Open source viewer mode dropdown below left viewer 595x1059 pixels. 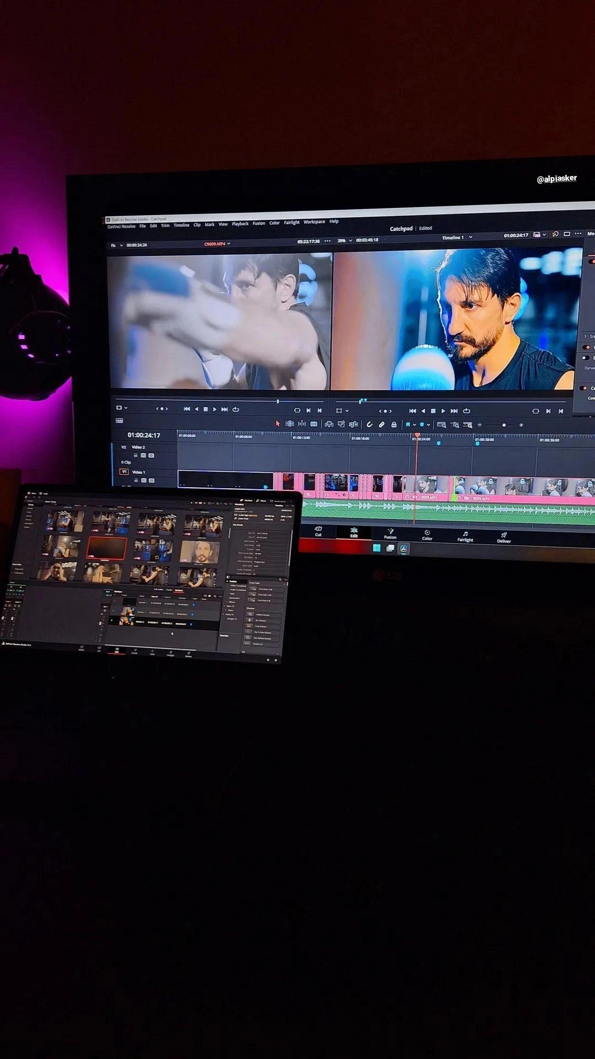(122, 408)
